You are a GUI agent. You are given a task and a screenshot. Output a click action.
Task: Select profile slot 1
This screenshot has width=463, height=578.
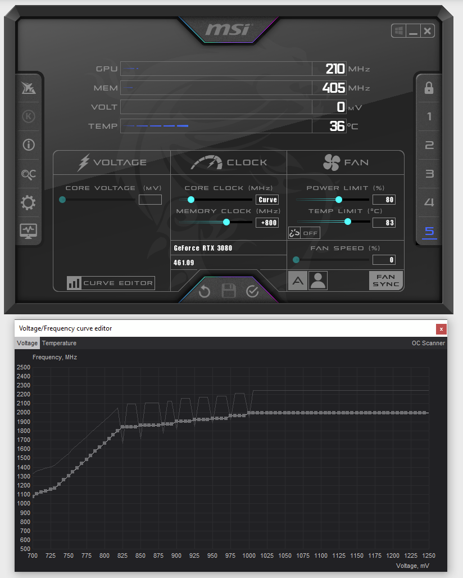[429, 116]
